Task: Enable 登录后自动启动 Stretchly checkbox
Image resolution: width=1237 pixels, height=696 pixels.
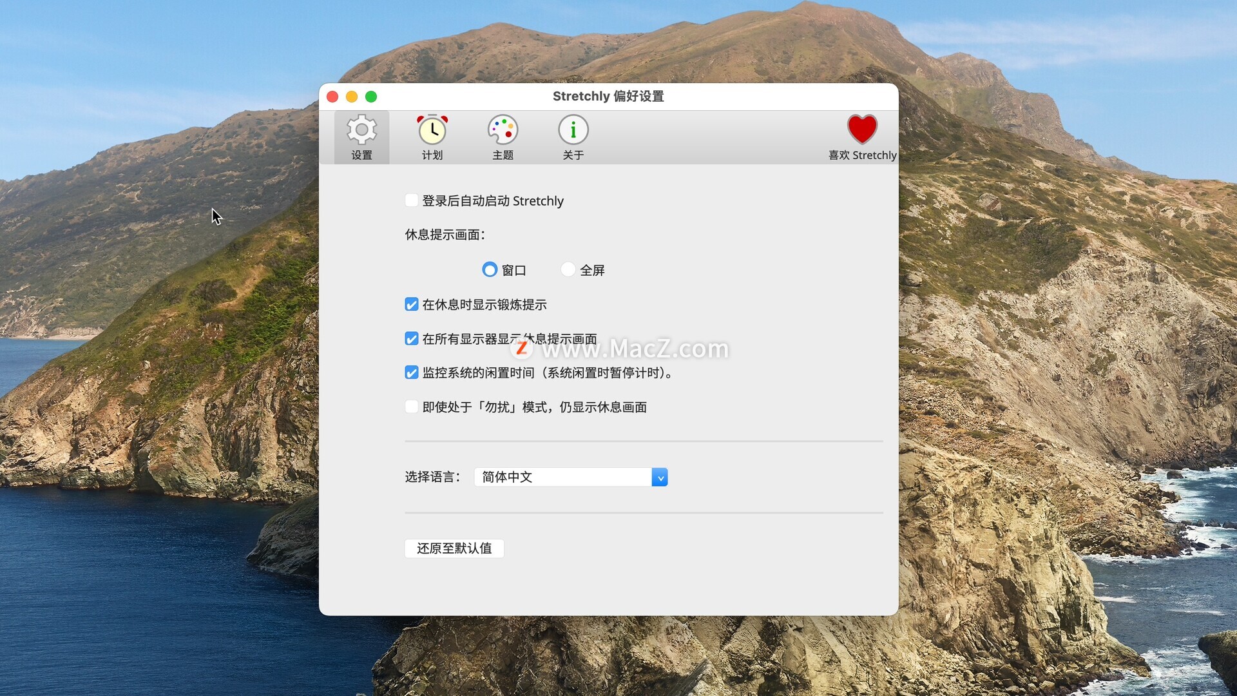Action: tap(411, 200)
